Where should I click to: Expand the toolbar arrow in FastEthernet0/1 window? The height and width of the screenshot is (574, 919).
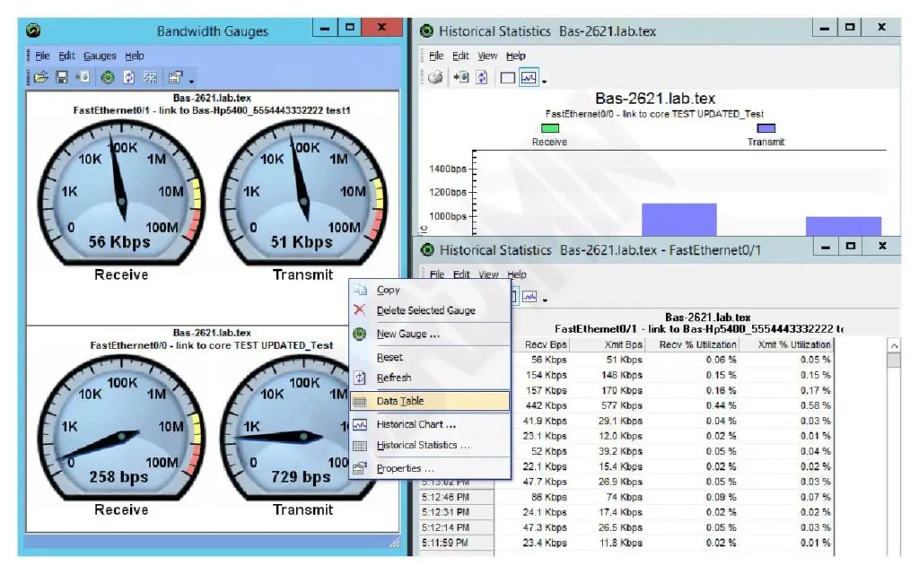(545, 300)
